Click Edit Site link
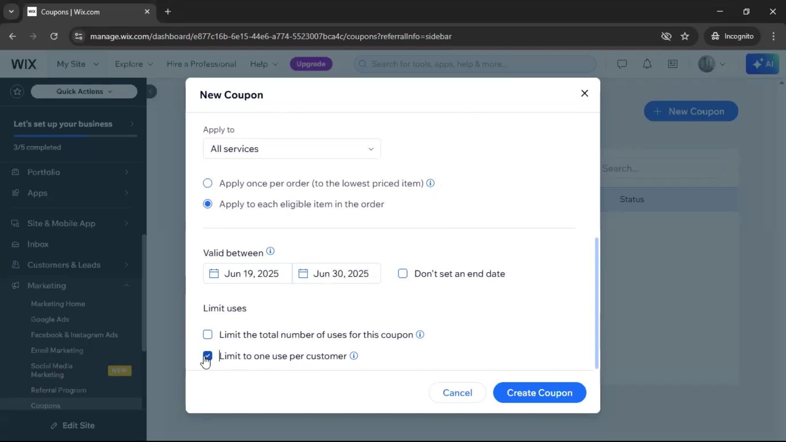Image resolution: width=786 pixels, height=442 pixels. click(73, 426)
